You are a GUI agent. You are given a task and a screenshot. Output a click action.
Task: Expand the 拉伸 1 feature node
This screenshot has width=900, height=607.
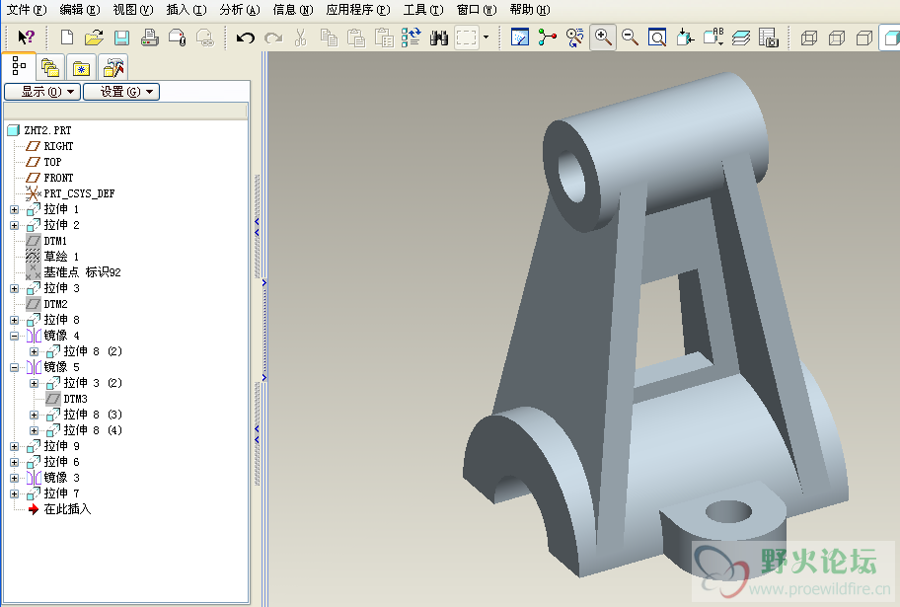click(x=15, y=209)
